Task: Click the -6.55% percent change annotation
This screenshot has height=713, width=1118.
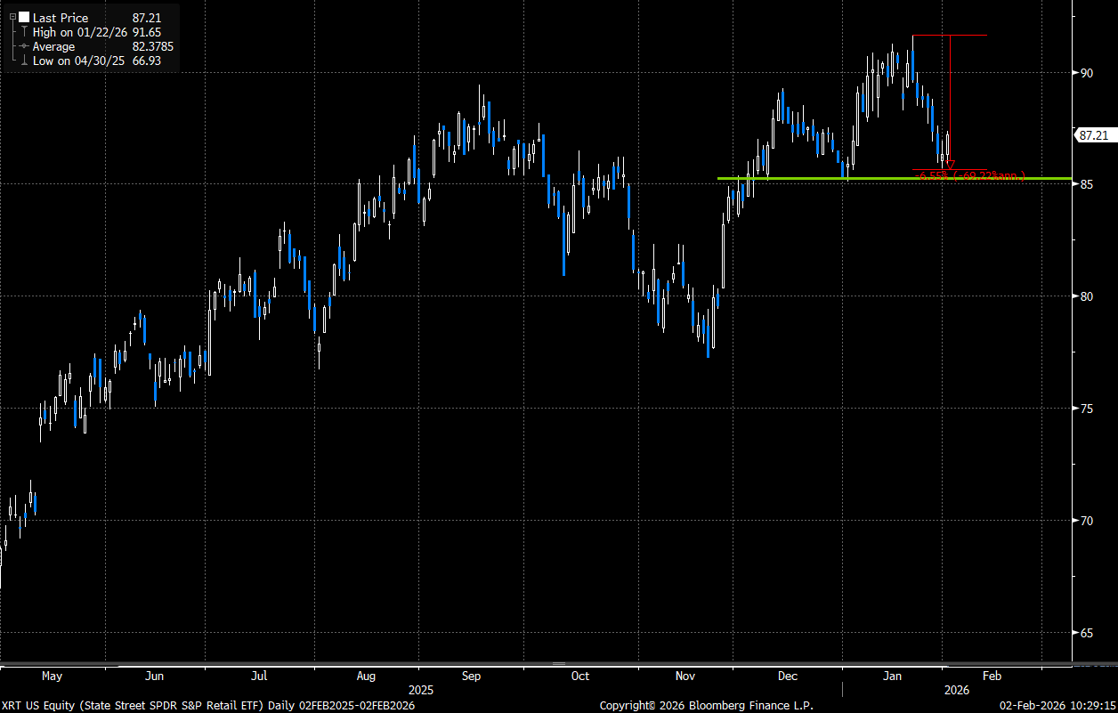Action: [932, 176]
